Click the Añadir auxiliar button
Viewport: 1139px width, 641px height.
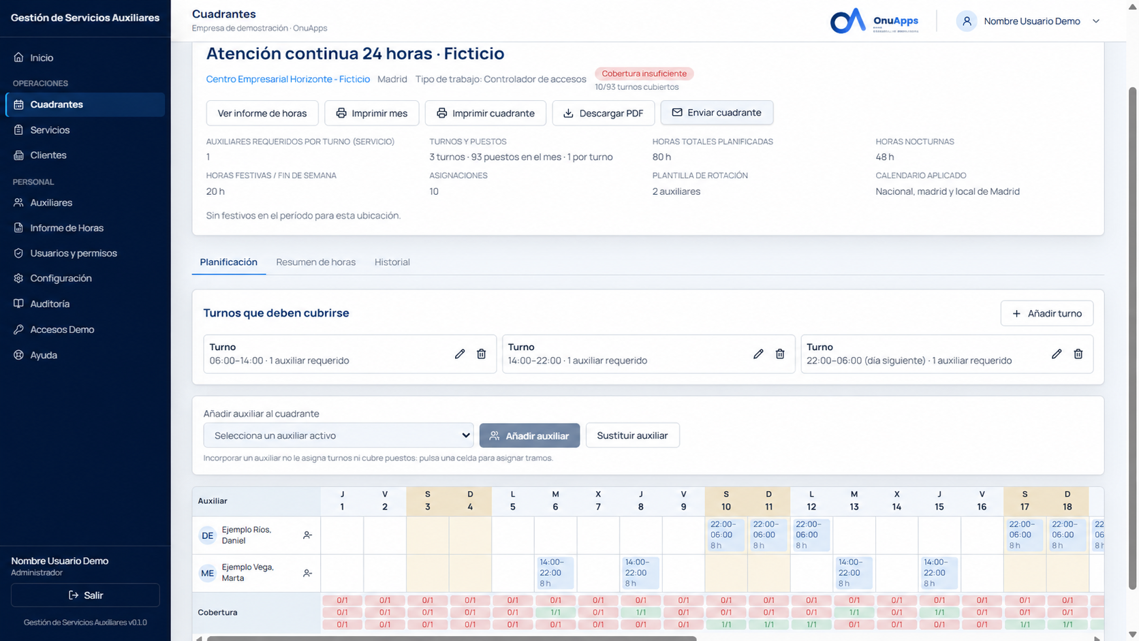(x=529, y=435)
